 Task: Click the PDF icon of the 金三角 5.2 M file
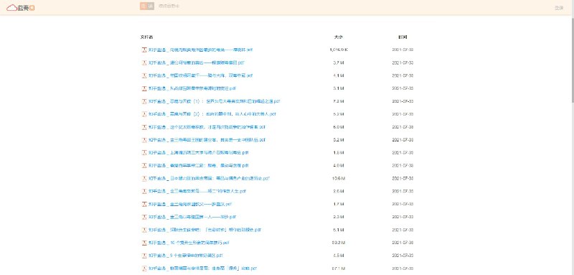coord(144,140)
